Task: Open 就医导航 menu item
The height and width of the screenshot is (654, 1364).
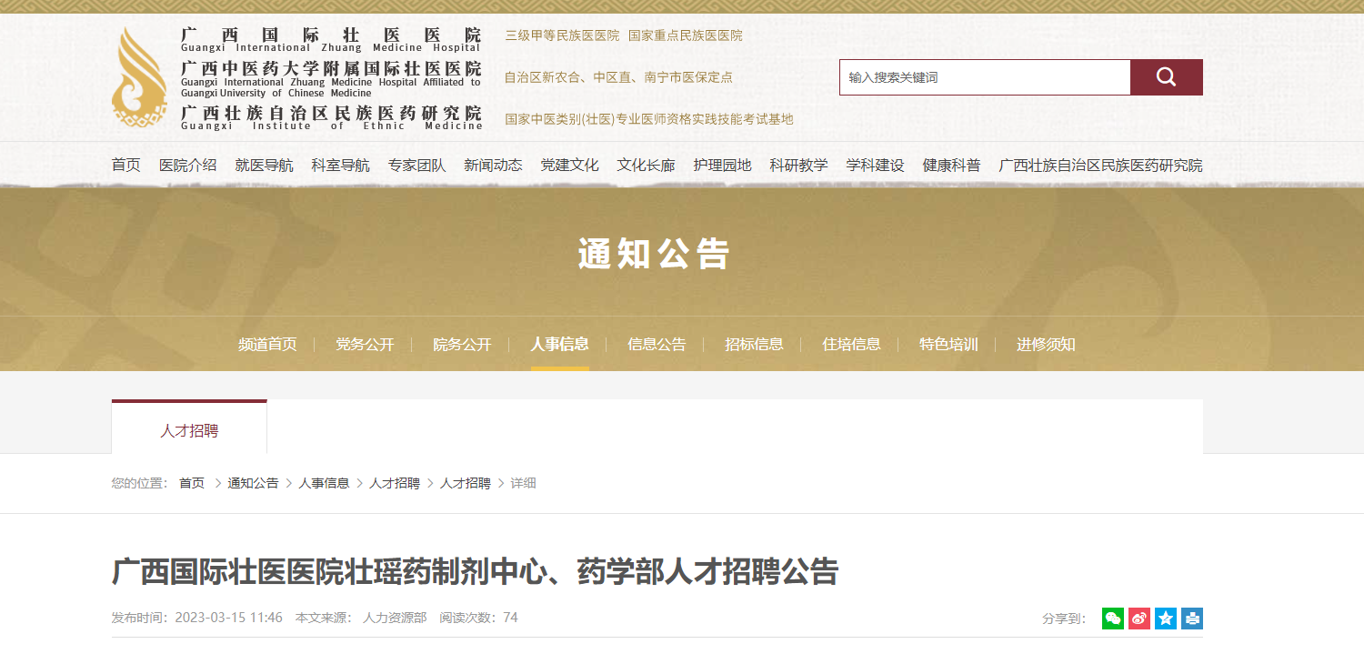Action: point(265,166)
